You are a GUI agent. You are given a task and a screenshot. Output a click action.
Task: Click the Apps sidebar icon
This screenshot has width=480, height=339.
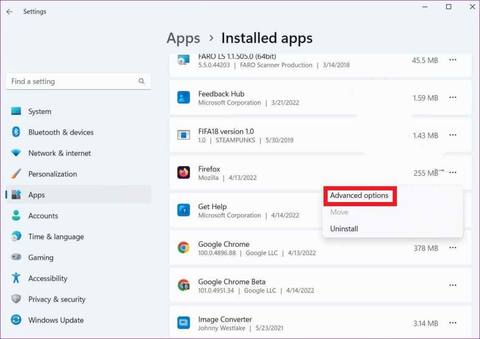coord(16,195)
